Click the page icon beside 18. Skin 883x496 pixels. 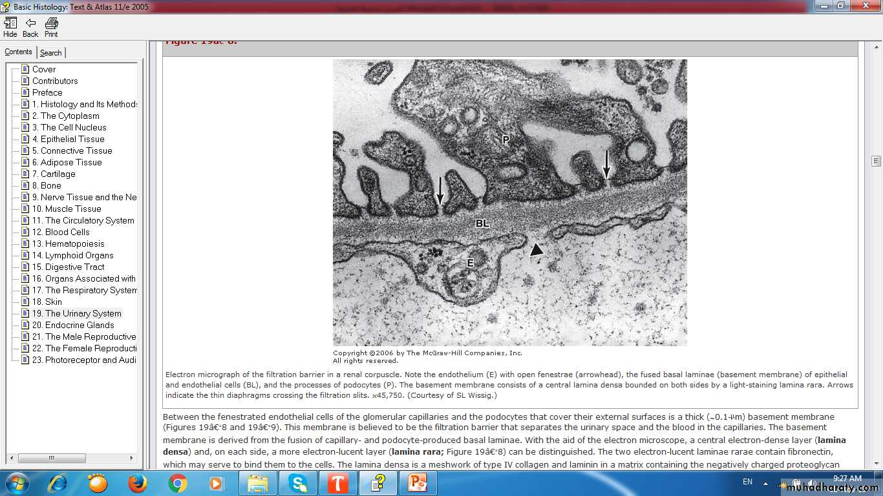click(25, 302)
